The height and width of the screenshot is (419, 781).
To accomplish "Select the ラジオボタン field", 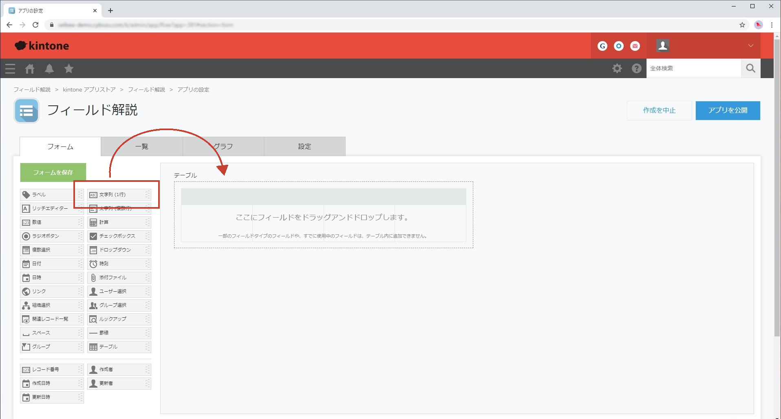I will coord(52,236).
